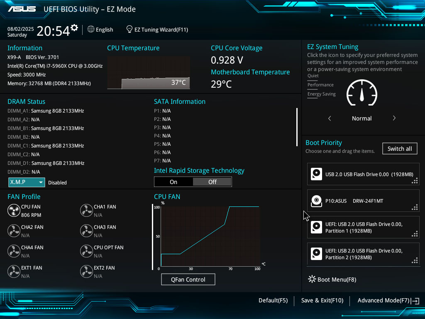Click the globe language icon
The height and width of the screenshot is (319, 425).
(91, 29)
